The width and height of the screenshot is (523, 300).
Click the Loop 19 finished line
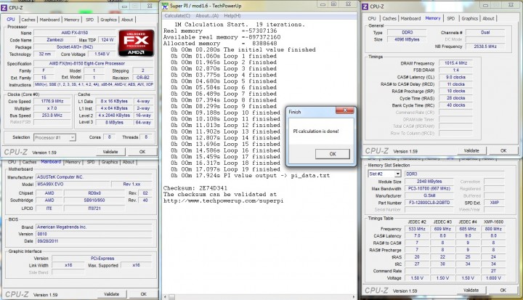[225, 169]
